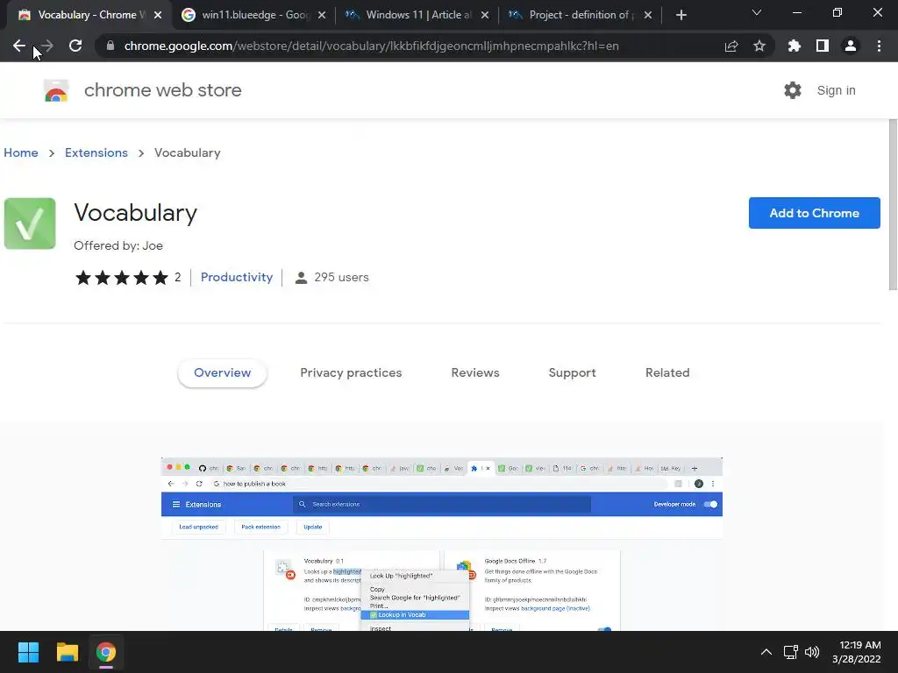Bookmark this page with the star icon

[759, 46]
